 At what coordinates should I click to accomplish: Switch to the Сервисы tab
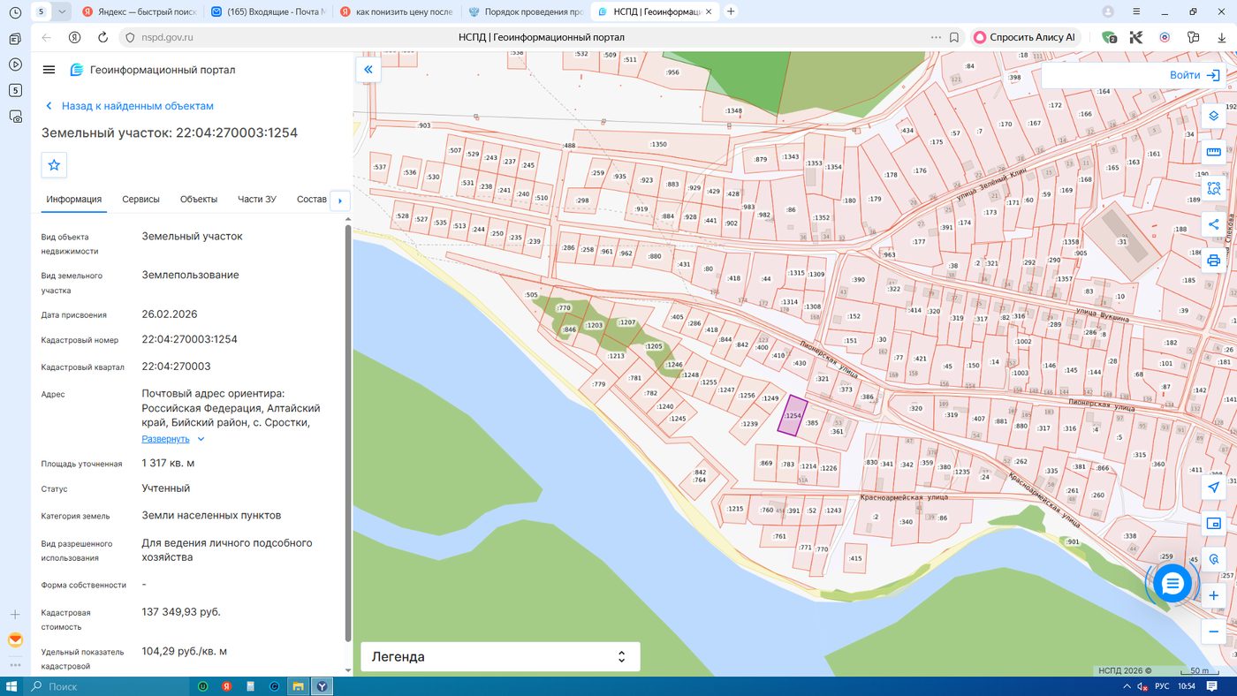(140, 200)
